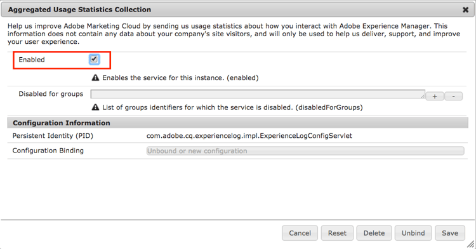
Task: Click the Cancel button
Action: pos(300,233)
